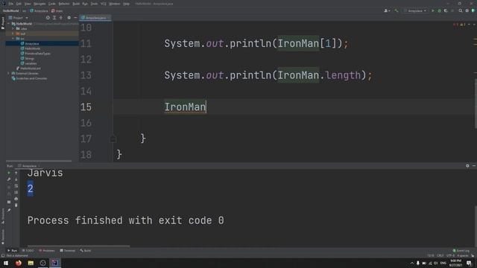Click the fold marker beside line 17
The width and height of the screenshot is (477, 268).
[x=113, y=139]
